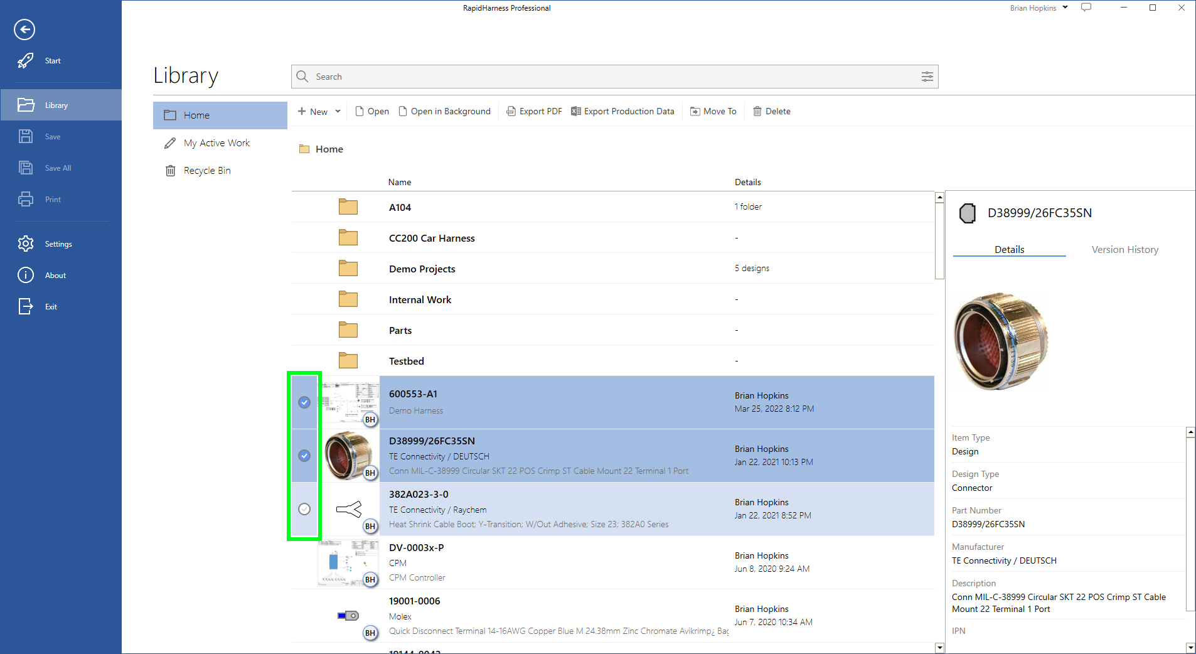This screenshot has width=1196, height=654.
Task: Open Settings gear icon
Action: click(x=26, y=244)
